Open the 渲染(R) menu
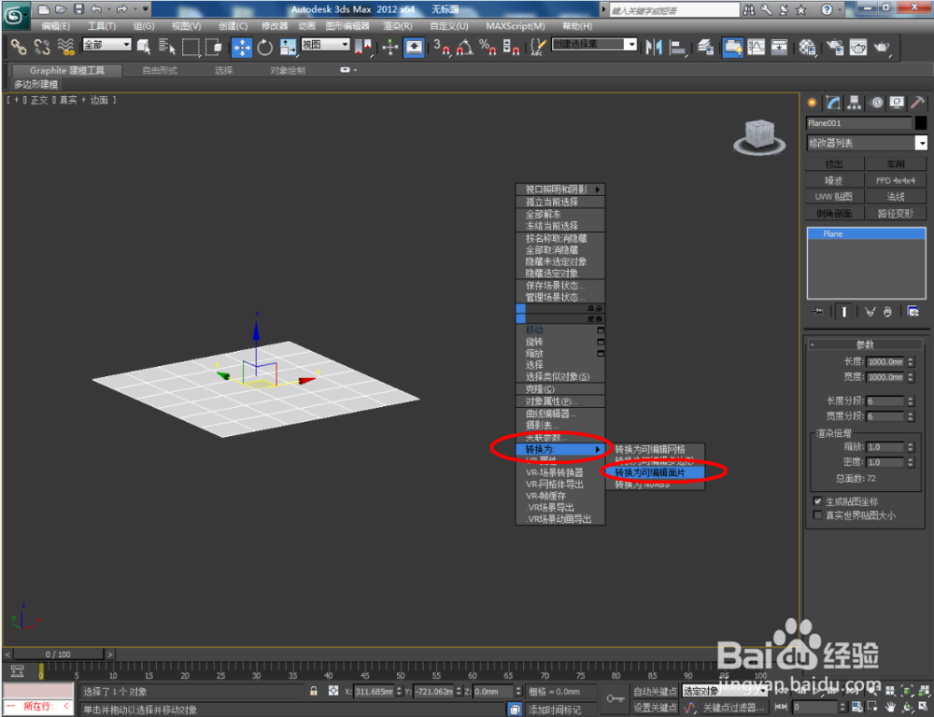Viewport: 934px width, 717px height. click(x=397, y=26)
